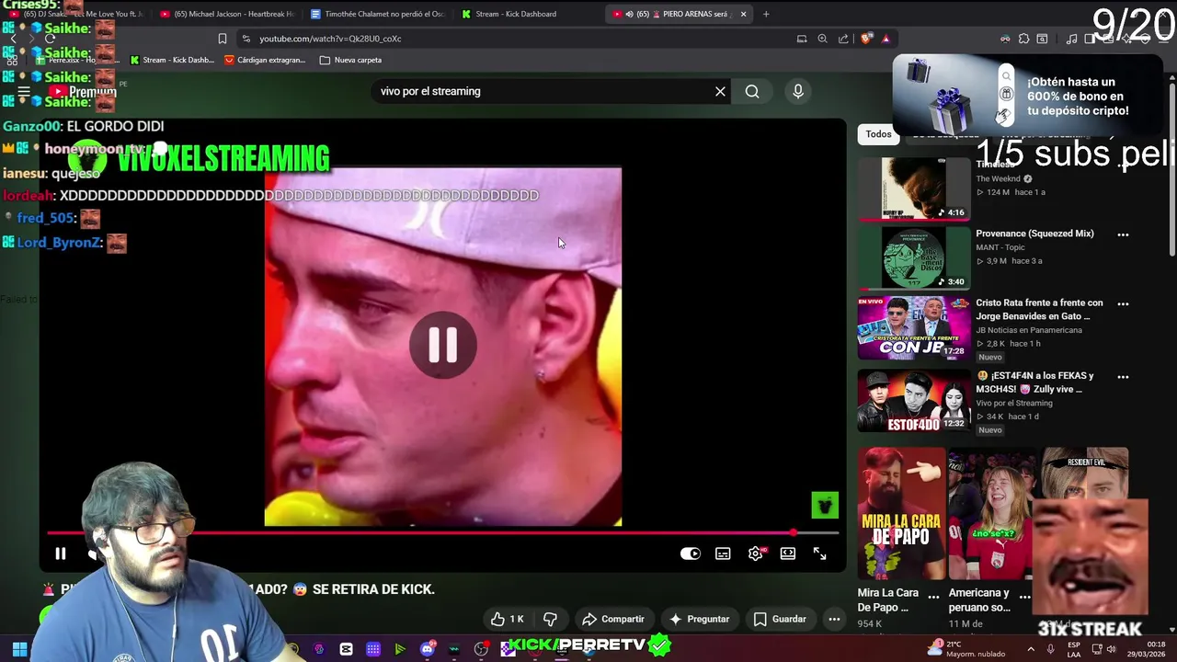Dislike the video with the thumbs down
Image resolution: width=1177 pixels, height=662 pixels.
tap(550, 619)
